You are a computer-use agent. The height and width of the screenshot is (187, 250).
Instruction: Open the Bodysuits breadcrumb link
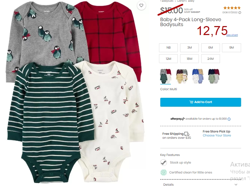(x=167, y=1)
